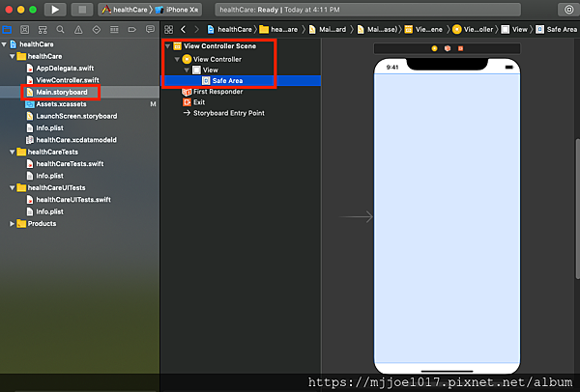Go back in editor history
The height and width of the screenshot is (392, 580).
tap(183, 30)
